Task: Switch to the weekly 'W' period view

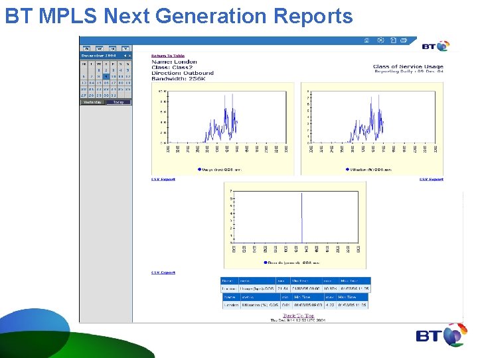Action: coord(100,48)
